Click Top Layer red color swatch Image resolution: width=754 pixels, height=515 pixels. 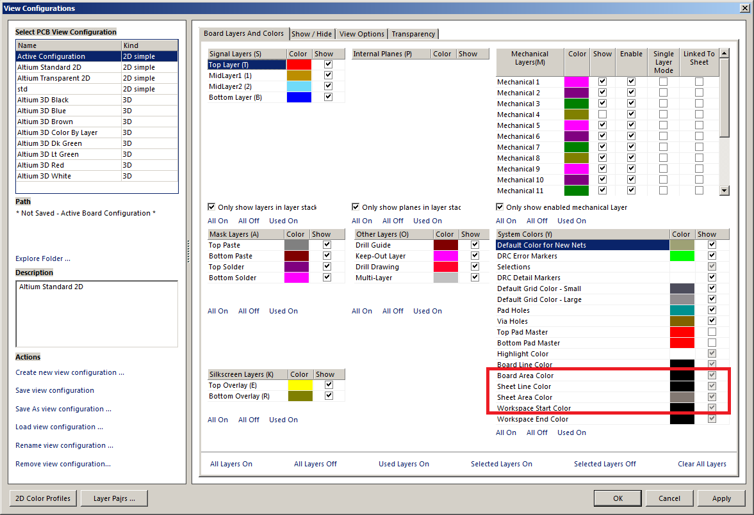[x=299, y=65]
